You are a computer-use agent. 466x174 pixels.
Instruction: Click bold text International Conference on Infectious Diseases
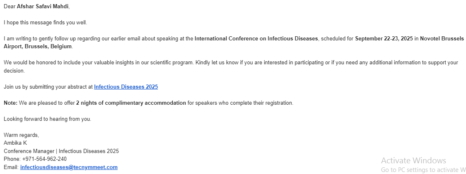click(256, 39)
